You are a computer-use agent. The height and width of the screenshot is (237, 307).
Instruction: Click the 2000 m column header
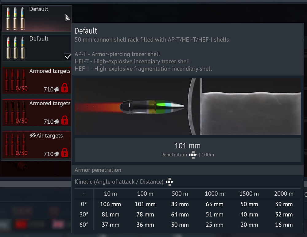[x=284, y=194]
